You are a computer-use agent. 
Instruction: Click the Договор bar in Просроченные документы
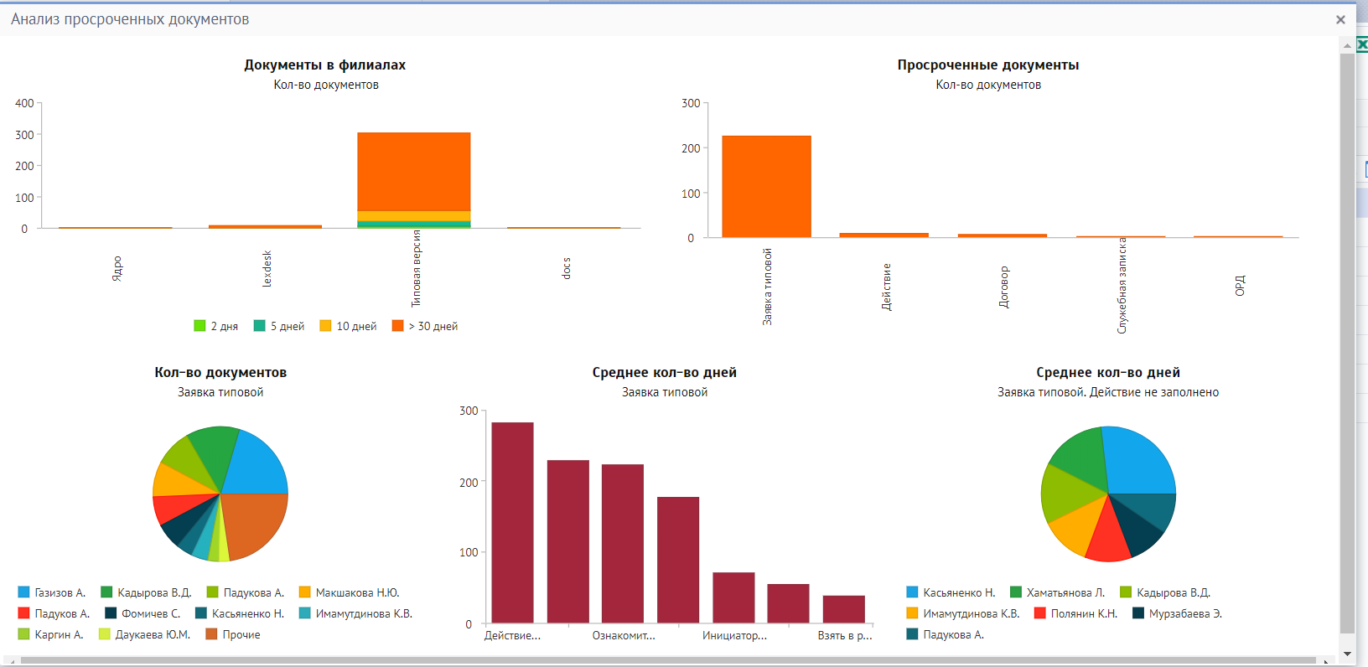click(x=1003, y=235)
